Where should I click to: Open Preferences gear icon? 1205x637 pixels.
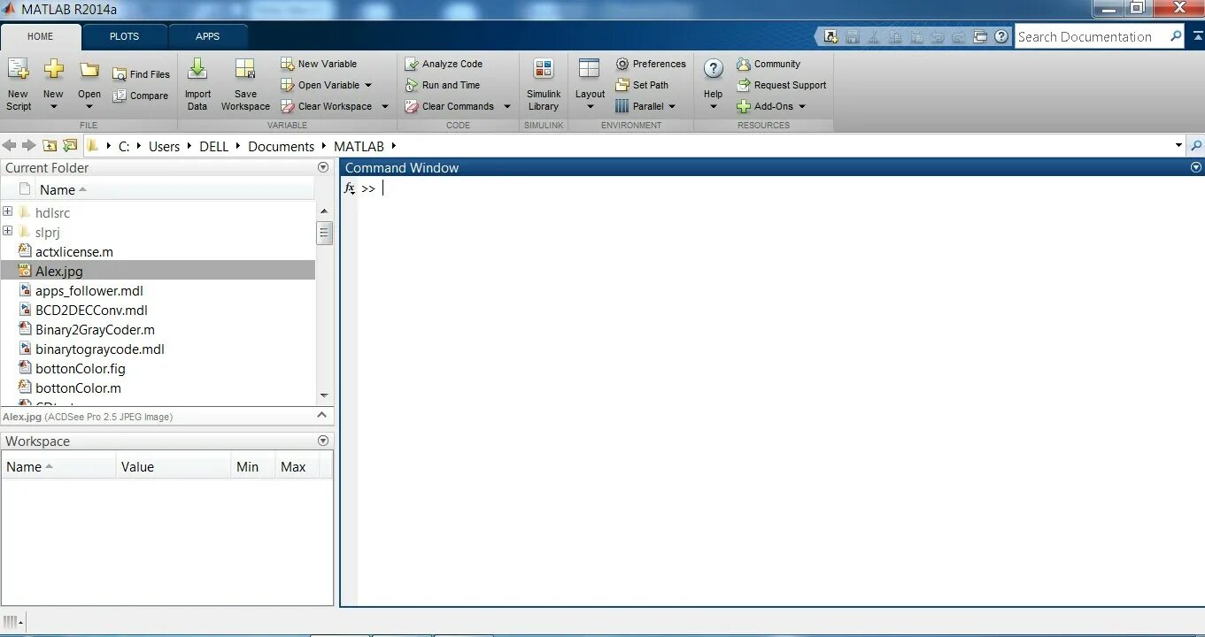pos(622,64)
